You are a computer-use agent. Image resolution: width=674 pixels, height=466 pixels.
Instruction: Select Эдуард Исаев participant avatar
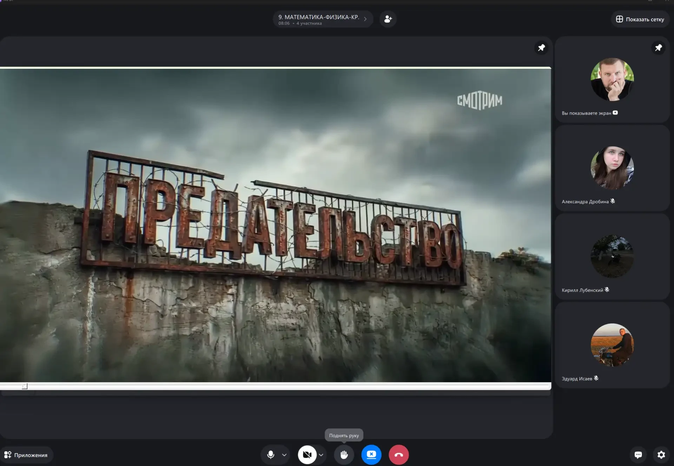point(612,345)
